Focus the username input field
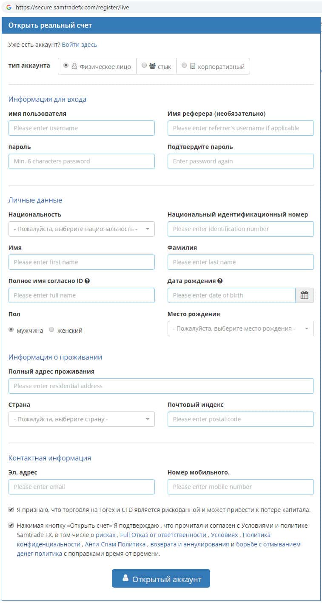 point(81,128)
